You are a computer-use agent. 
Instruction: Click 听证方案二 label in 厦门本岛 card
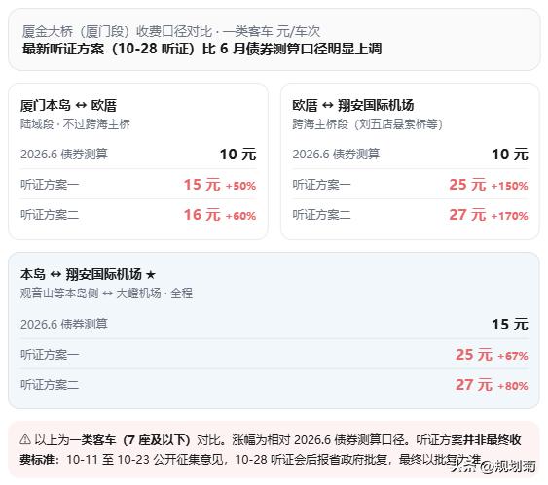coord(50,214)
